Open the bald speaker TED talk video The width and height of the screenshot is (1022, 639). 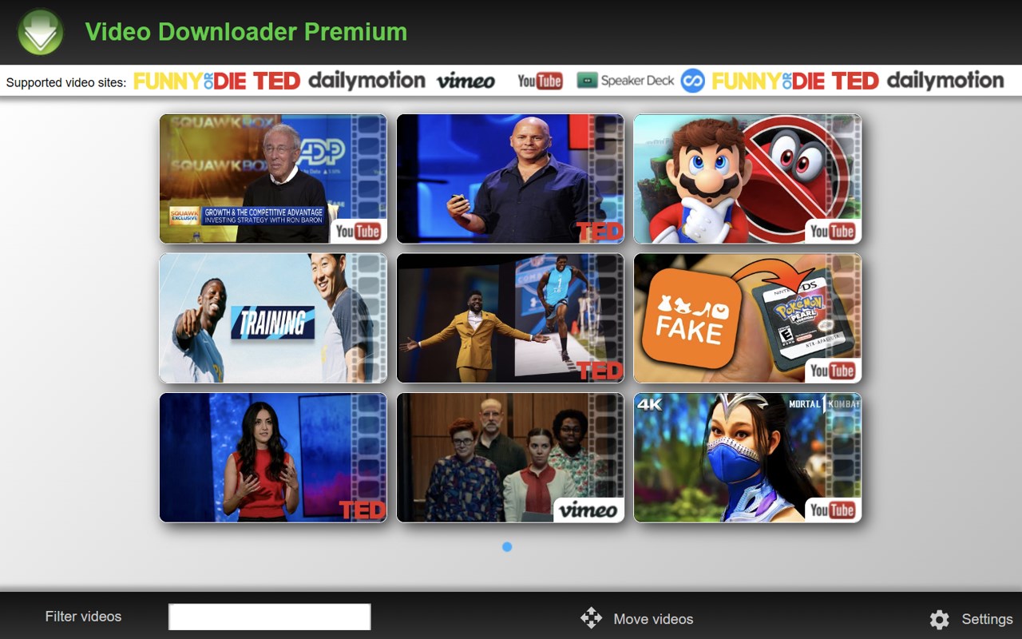pyautogui.click(x=510, y=179)
